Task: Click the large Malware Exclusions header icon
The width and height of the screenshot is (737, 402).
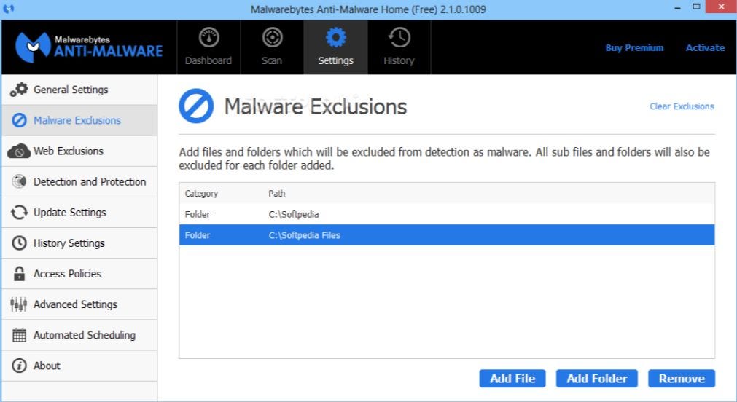Action: point(196,106)
